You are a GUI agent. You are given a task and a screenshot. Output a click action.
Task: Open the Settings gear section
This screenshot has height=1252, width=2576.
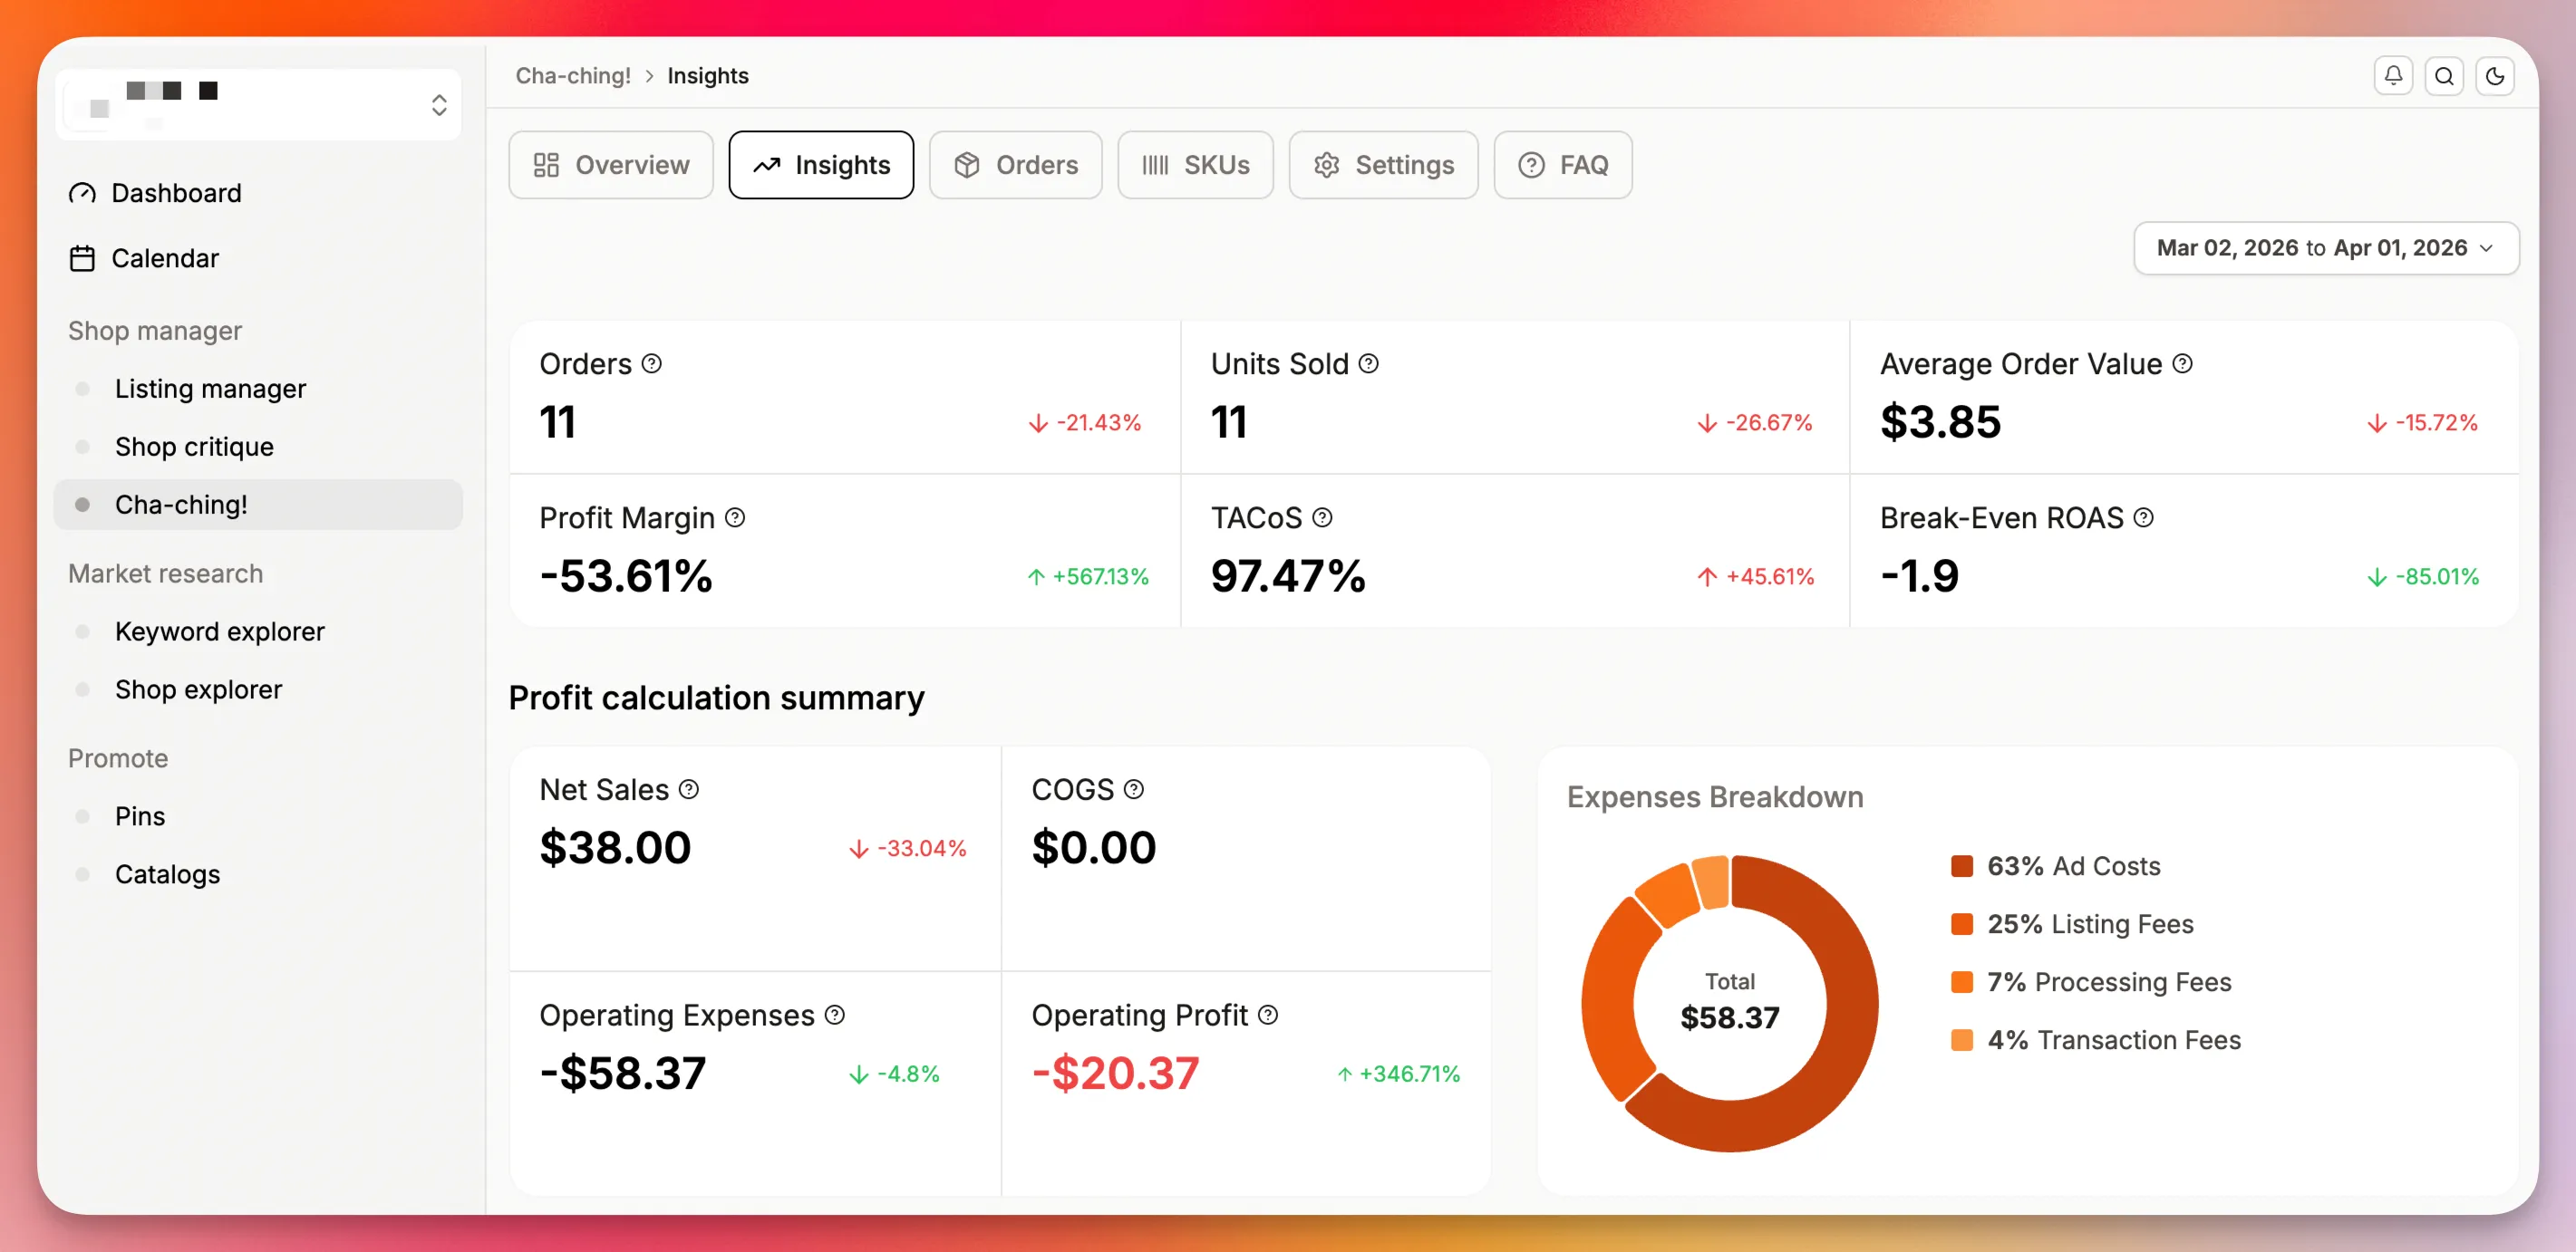click(1384, 165)
